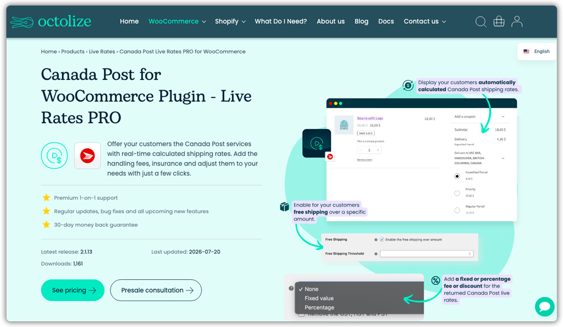The height and width of the screenshot is (327, 563).
Task: Click the package box icon near free shipping
Action: click(x=284, y=207)
